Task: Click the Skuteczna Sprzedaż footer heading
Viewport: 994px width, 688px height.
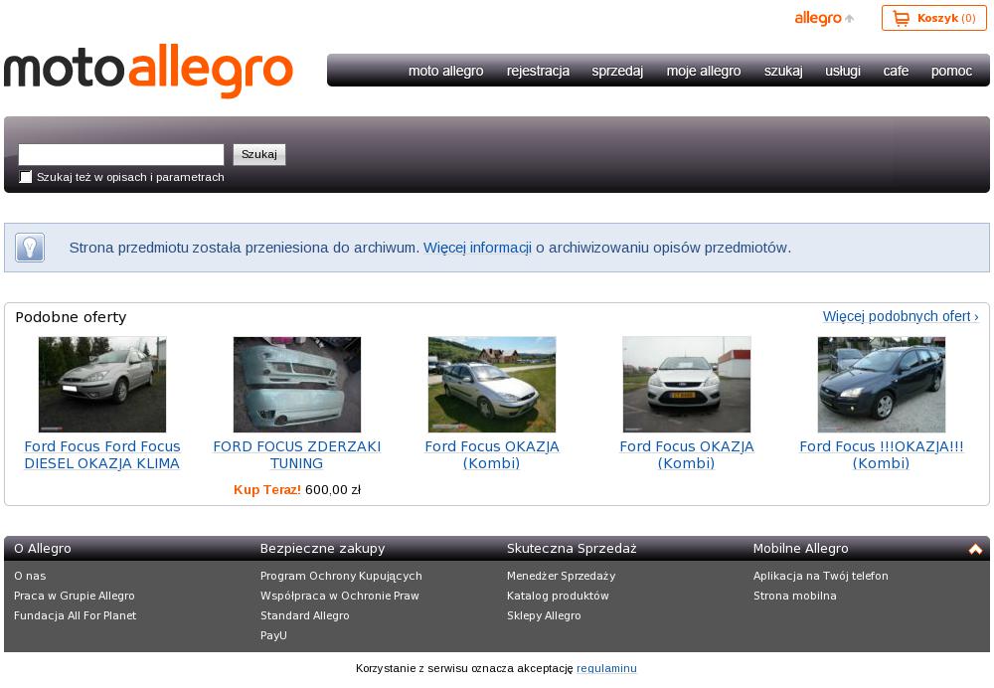Action: (x=572, y=549)
